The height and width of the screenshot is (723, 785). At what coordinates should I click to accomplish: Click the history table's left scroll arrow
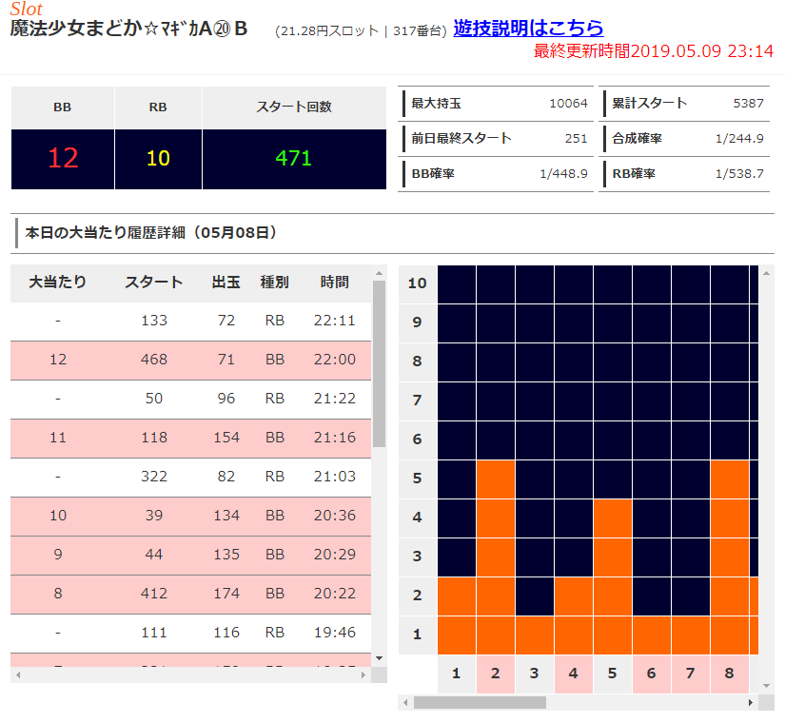18,674
